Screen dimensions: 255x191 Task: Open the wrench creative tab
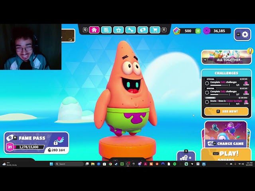coord(131,30)
